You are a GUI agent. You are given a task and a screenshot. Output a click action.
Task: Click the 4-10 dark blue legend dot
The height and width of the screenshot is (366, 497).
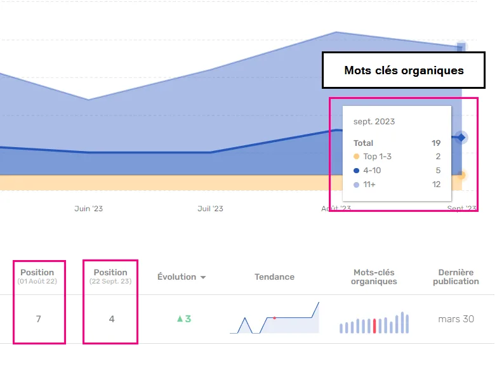point(356,171)
